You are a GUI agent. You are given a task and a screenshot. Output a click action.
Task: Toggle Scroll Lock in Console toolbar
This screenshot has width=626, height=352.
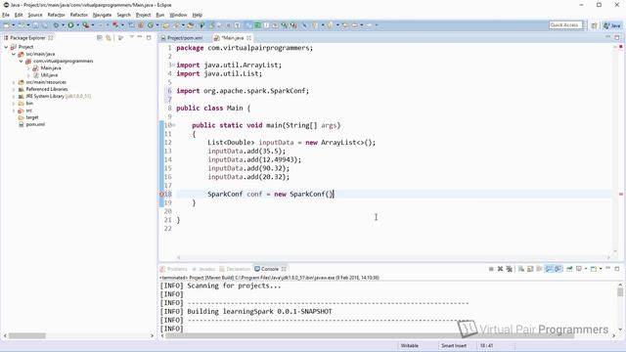click(530, 269)
